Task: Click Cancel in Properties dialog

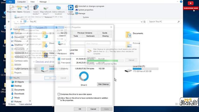Action: [x=93, y=109]
